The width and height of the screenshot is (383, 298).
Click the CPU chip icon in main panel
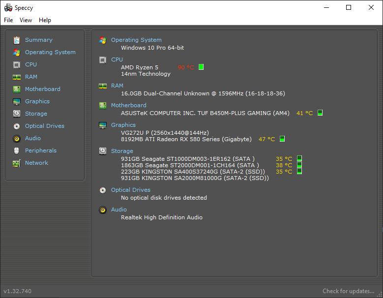[x=103, y=60]
